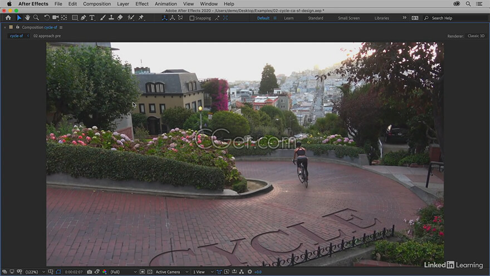Click current time 0:00:02:07 display
490x276 pixels.
(x=73, y=272)
